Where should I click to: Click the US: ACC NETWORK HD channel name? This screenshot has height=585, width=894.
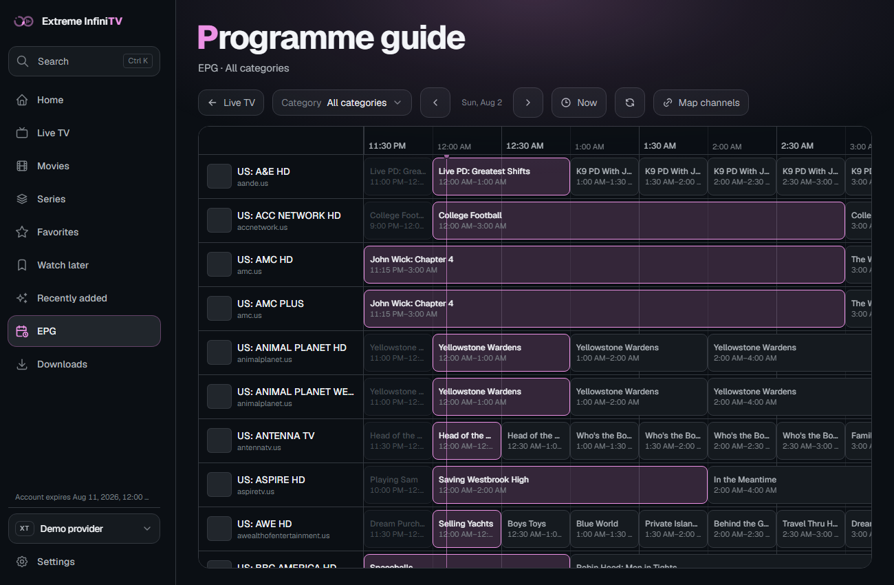(x=289, y=215)
